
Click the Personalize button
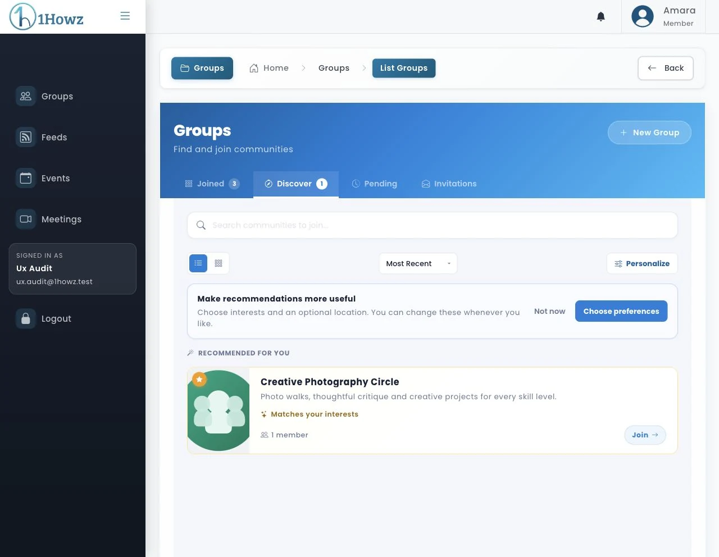[x=642, y=263]
